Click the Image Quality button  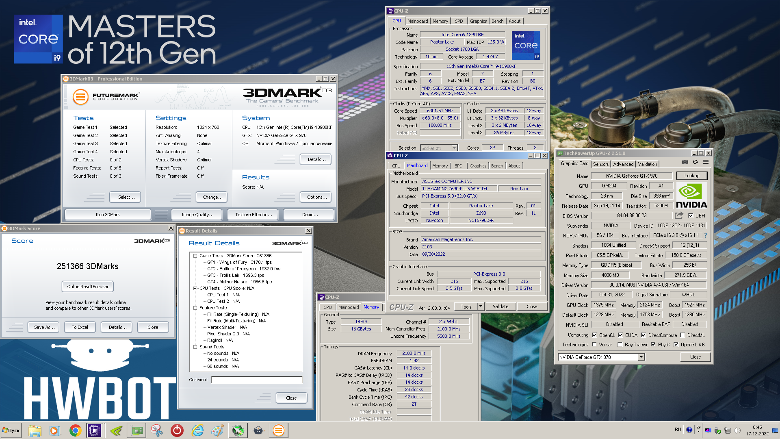(197, 215)
